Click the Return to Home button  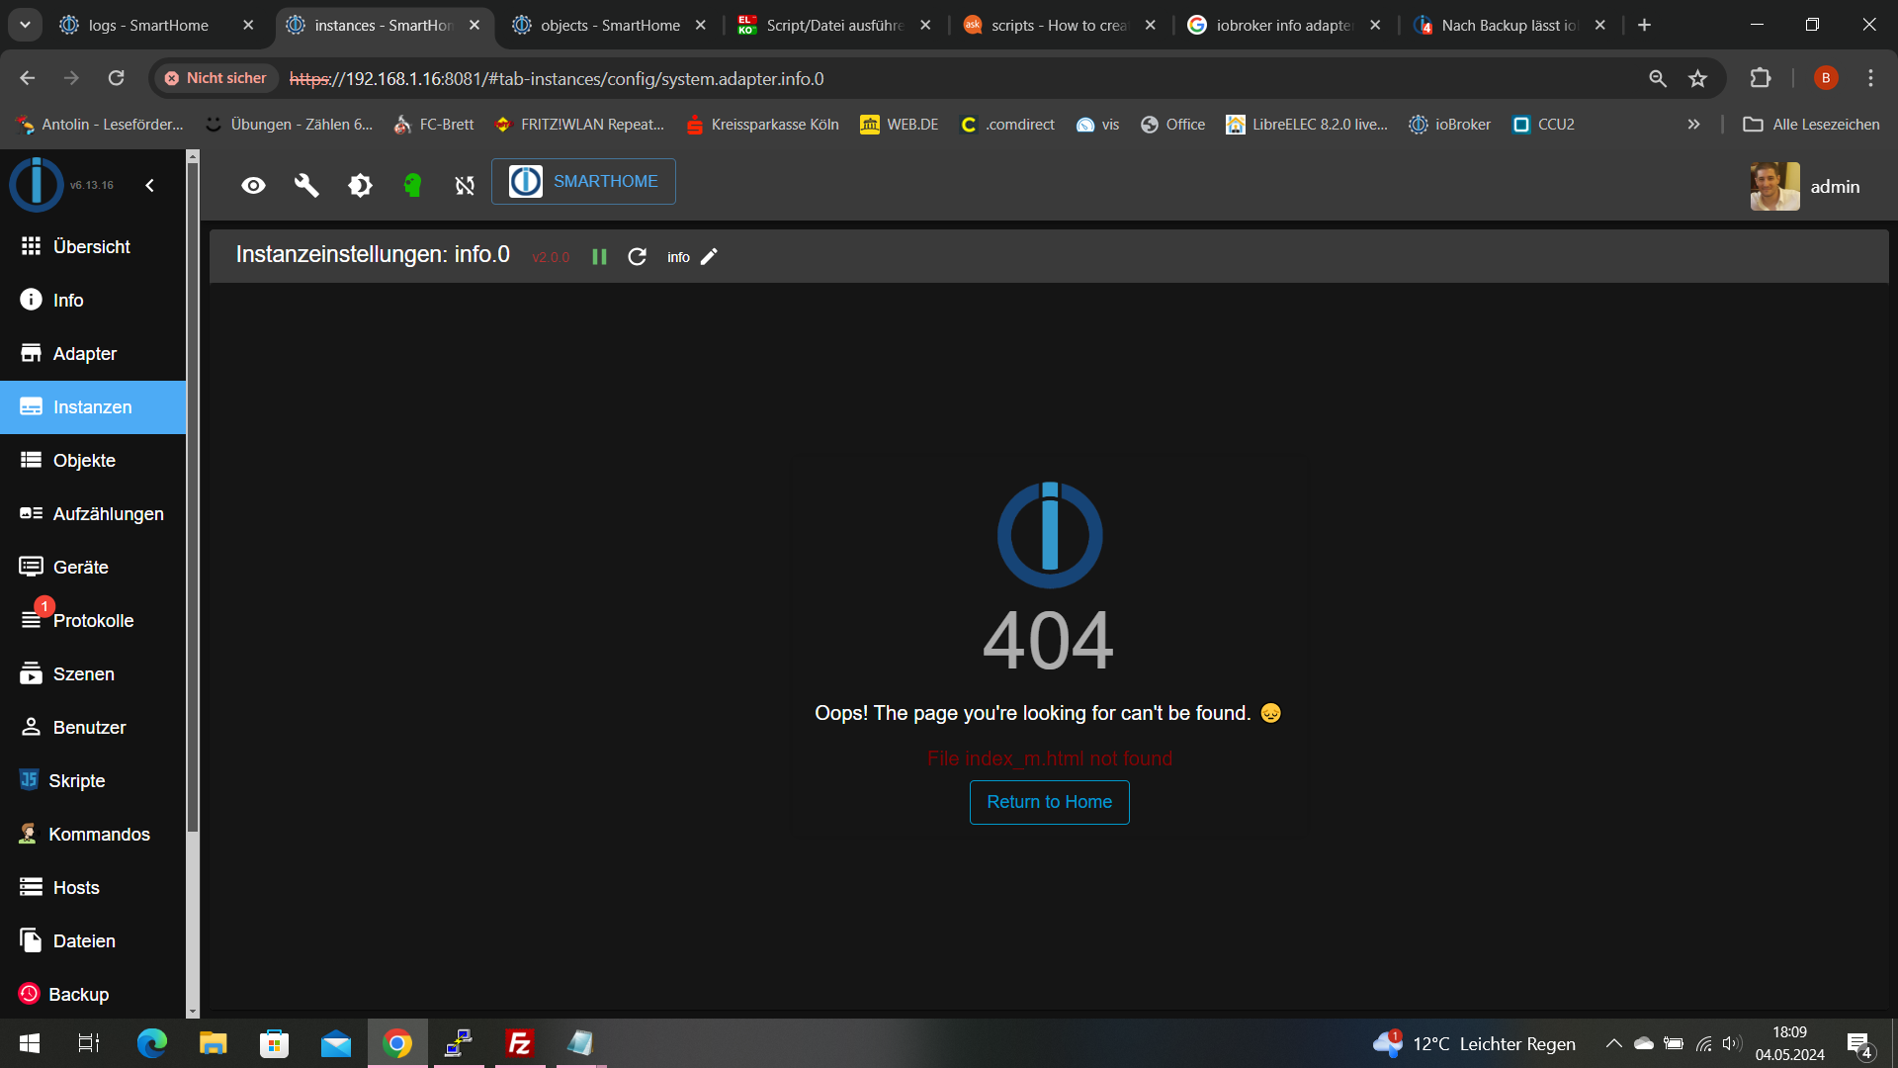point(1049,802)
